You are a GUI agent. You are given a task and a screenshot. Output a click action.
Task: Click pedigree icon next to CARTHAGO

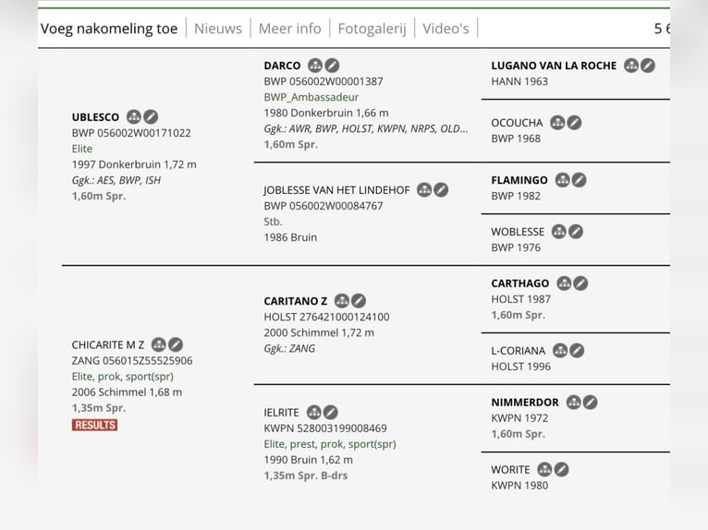pos(564,283)
